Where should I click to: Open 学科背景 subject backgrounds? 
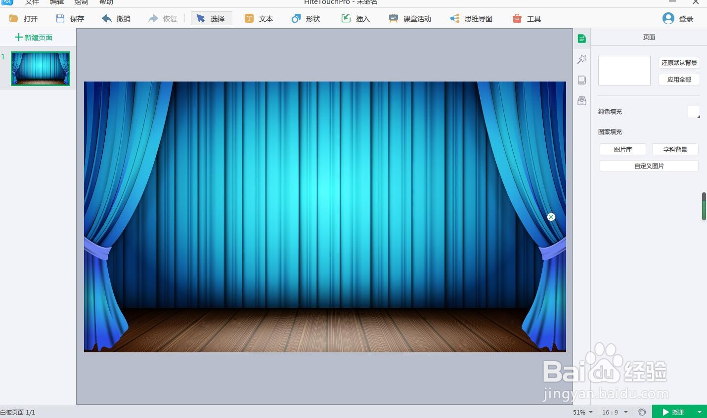[x=675, y=149]
